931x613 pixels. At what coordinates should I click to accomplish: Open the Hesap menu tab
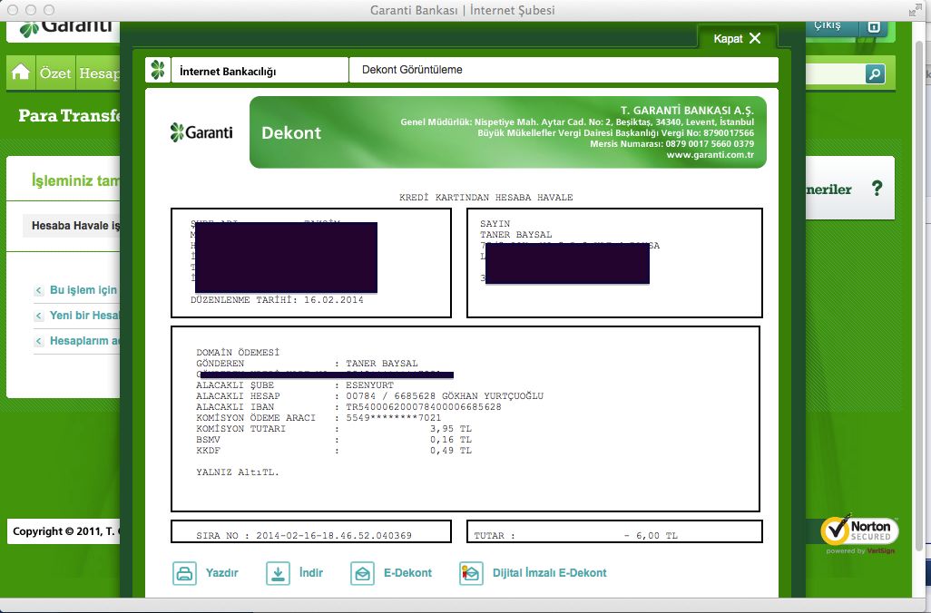(x=99, y=73)
